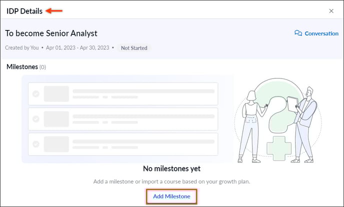Click the green plus cross illustration
The image size is (344, 207).
279,148
